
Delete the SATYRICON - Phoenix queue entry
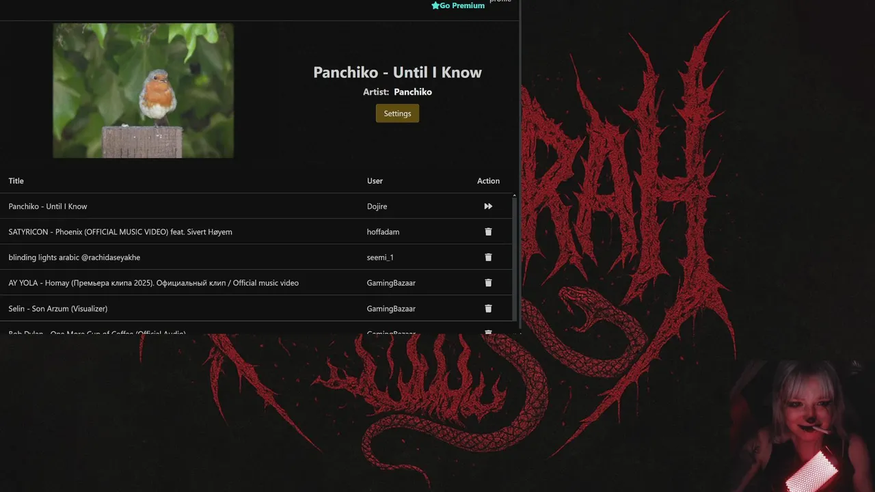point(488,232)
